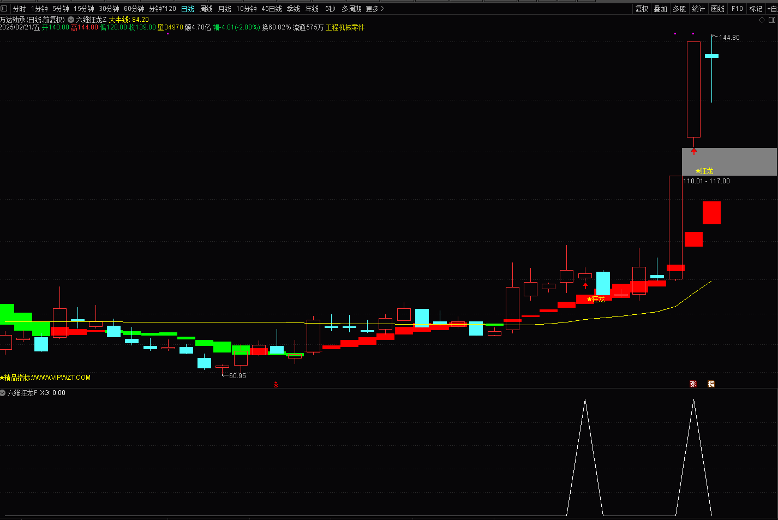Select the 日线 daily chart tab
778x520 pixels.
tap(188, 9)
